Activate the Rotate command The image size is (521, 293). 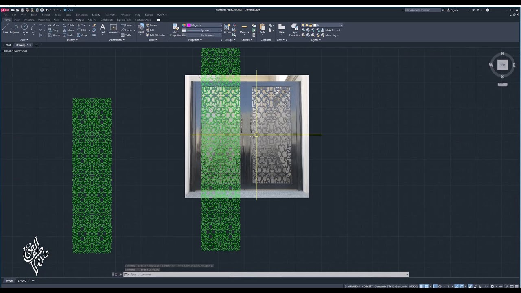point(68,25)
